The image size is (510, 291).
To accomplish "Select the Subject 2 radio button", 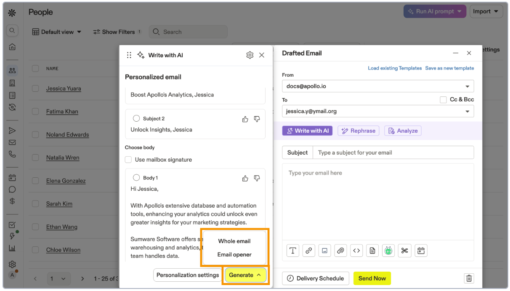I will click(x=136, y=118).
